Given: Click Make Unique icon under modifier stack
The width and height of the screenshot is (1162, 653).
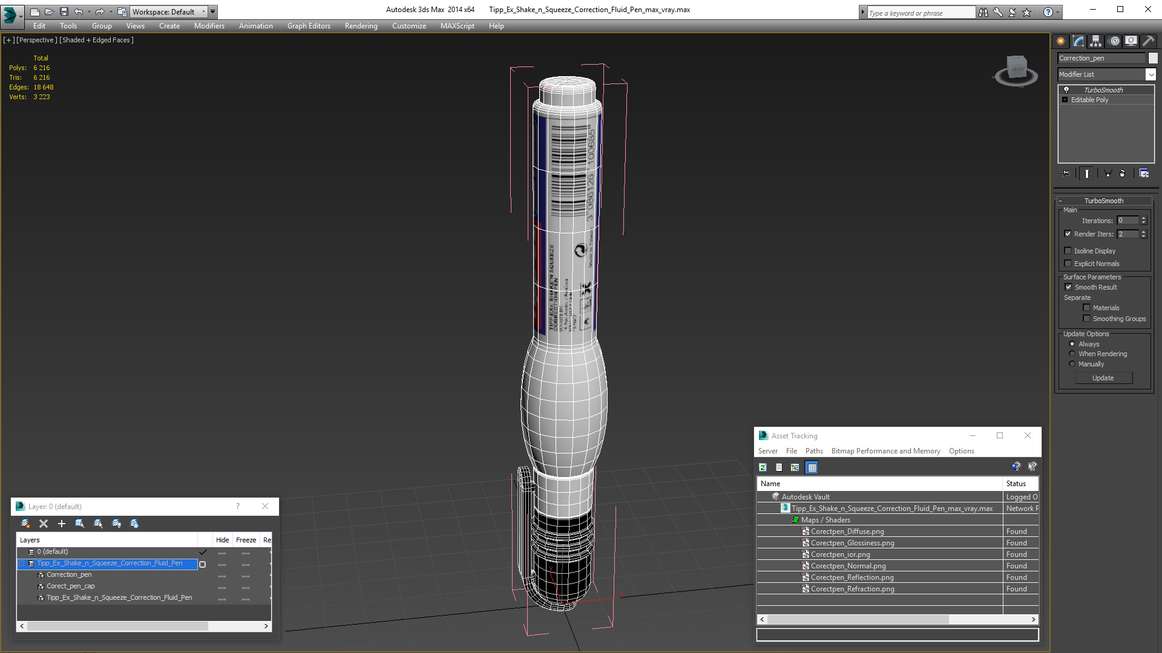Looking at the screenshot, I should click(x=1108, y=174).
